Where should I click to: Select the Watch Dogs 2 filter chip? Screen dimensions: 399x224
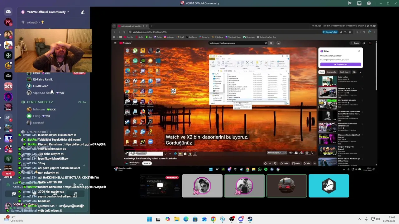click(x=344, y=72)
